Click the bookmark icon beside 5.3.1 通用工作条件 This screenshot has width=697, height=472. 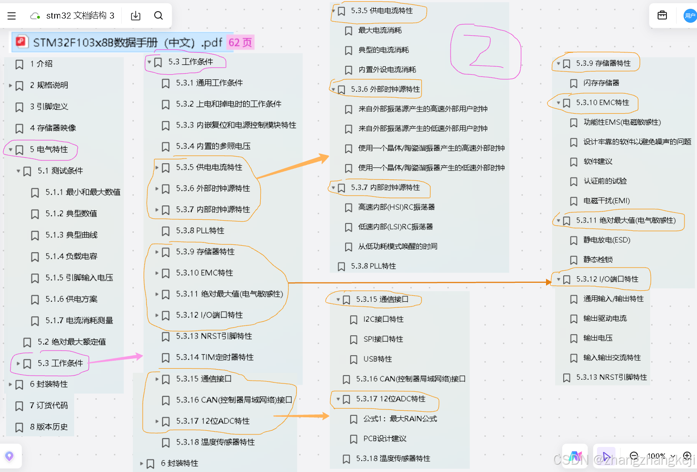165,83
